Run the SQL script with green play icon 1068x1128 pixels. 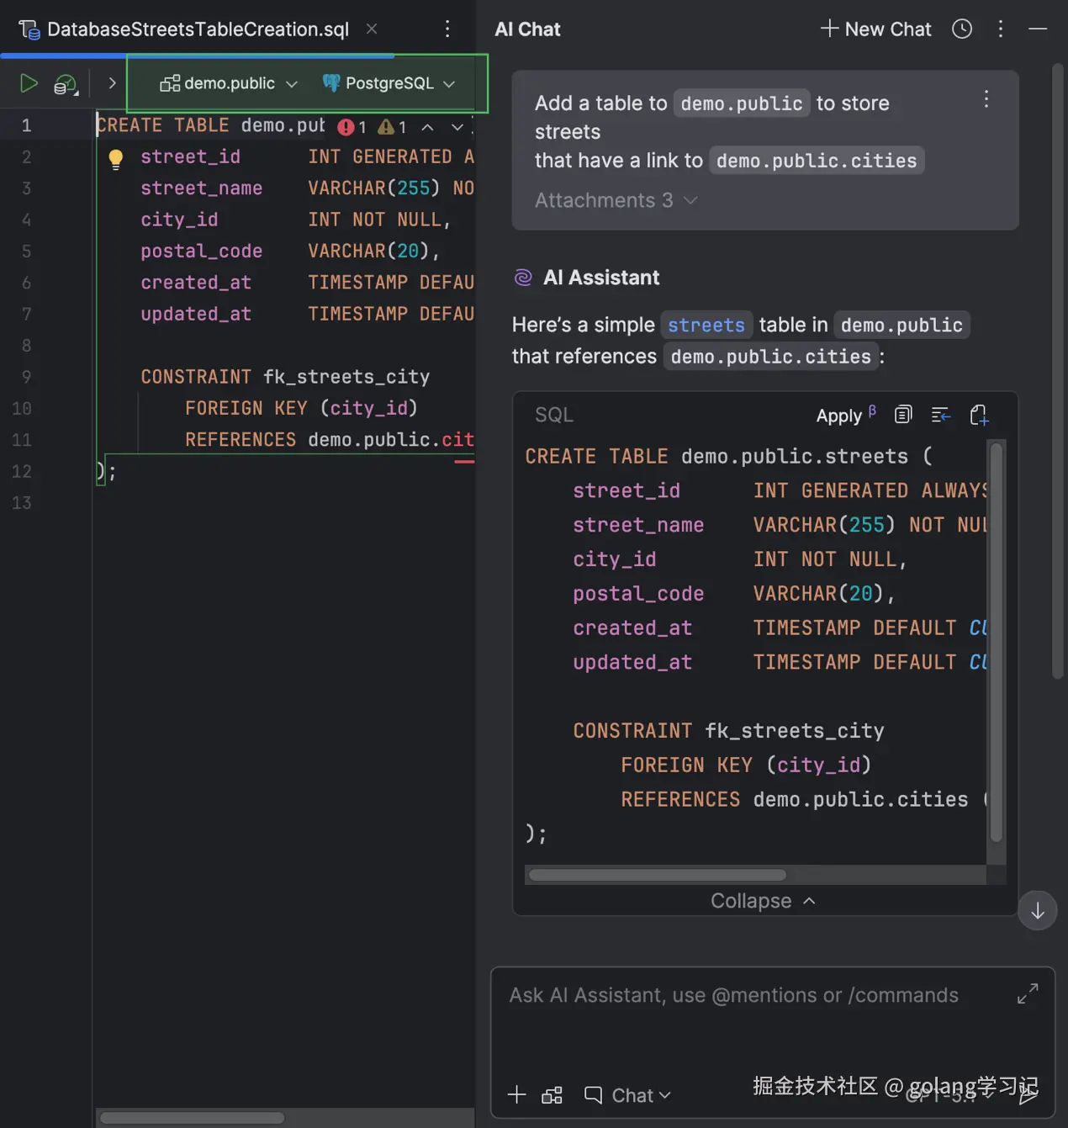(x=28, y=83)
